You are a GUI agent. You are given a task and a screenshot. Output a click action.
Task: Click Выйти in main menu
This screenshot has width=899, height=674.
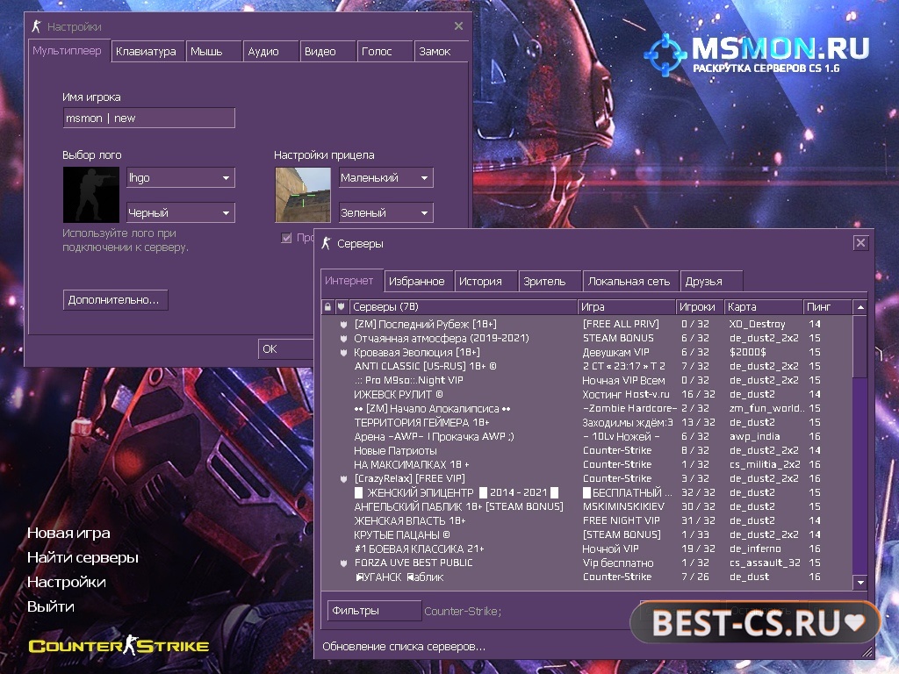51,606
